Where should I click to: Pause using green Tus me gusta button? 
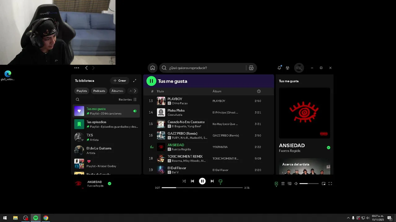[x=151, y=81]
